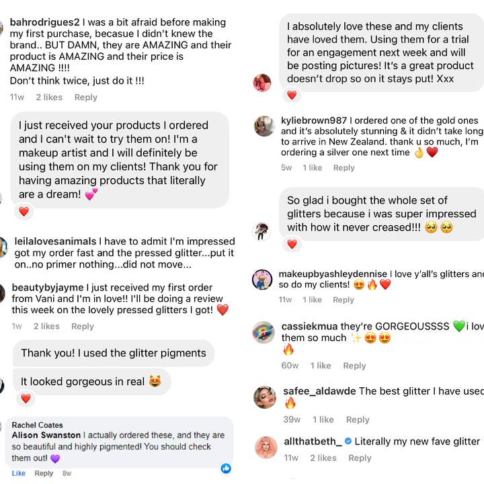484x484 pixels.
Task: Reply to bahrodrigues2's comment
Action: pyautogui.click(x=86, y=97)
